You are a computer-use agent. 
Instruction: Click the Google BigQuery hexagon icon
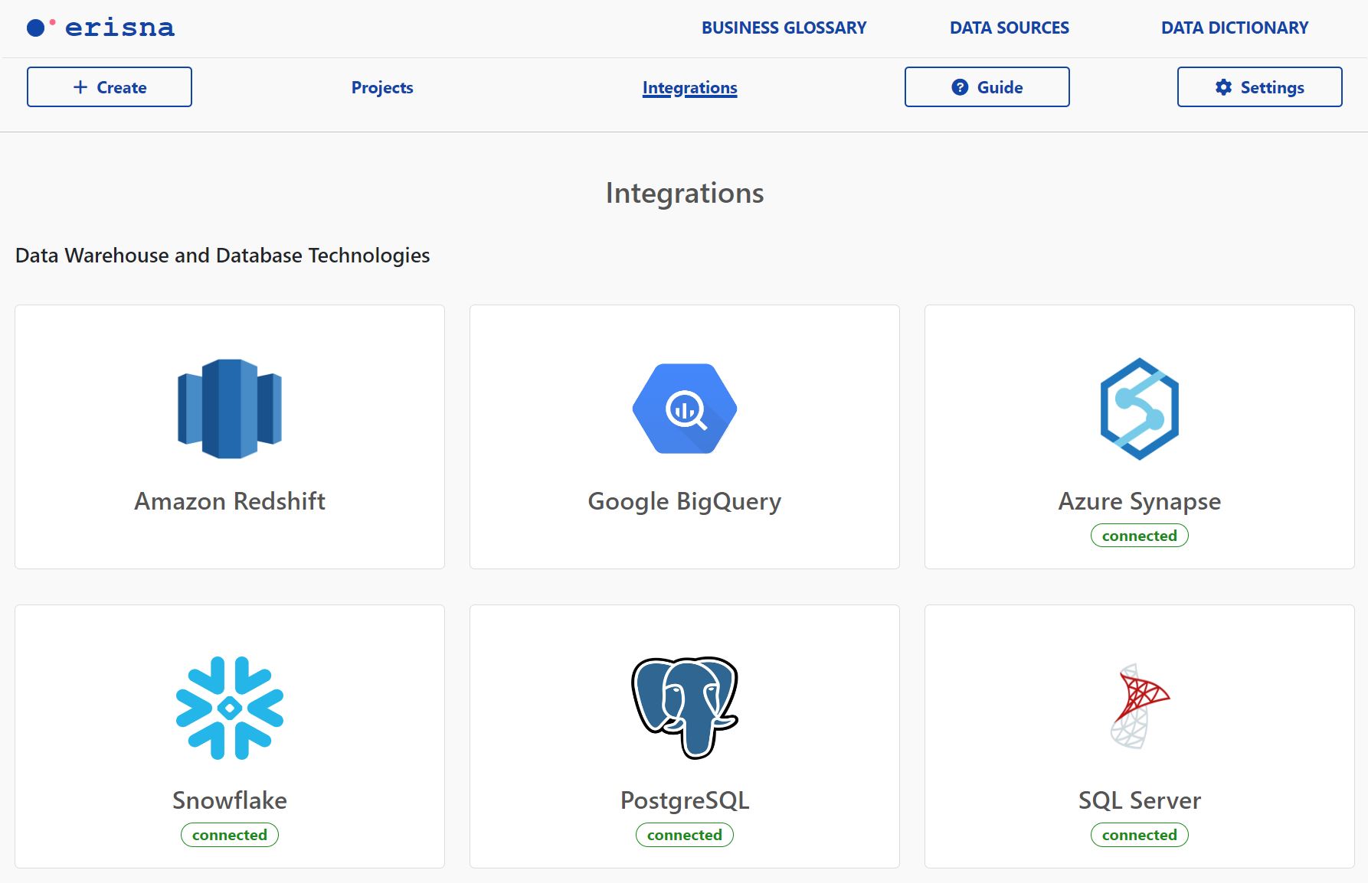(x=685, y=409)
